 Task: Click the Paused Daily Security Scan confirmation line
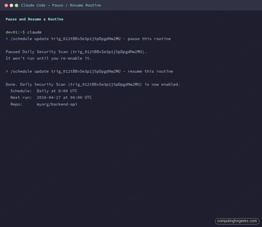76,52
